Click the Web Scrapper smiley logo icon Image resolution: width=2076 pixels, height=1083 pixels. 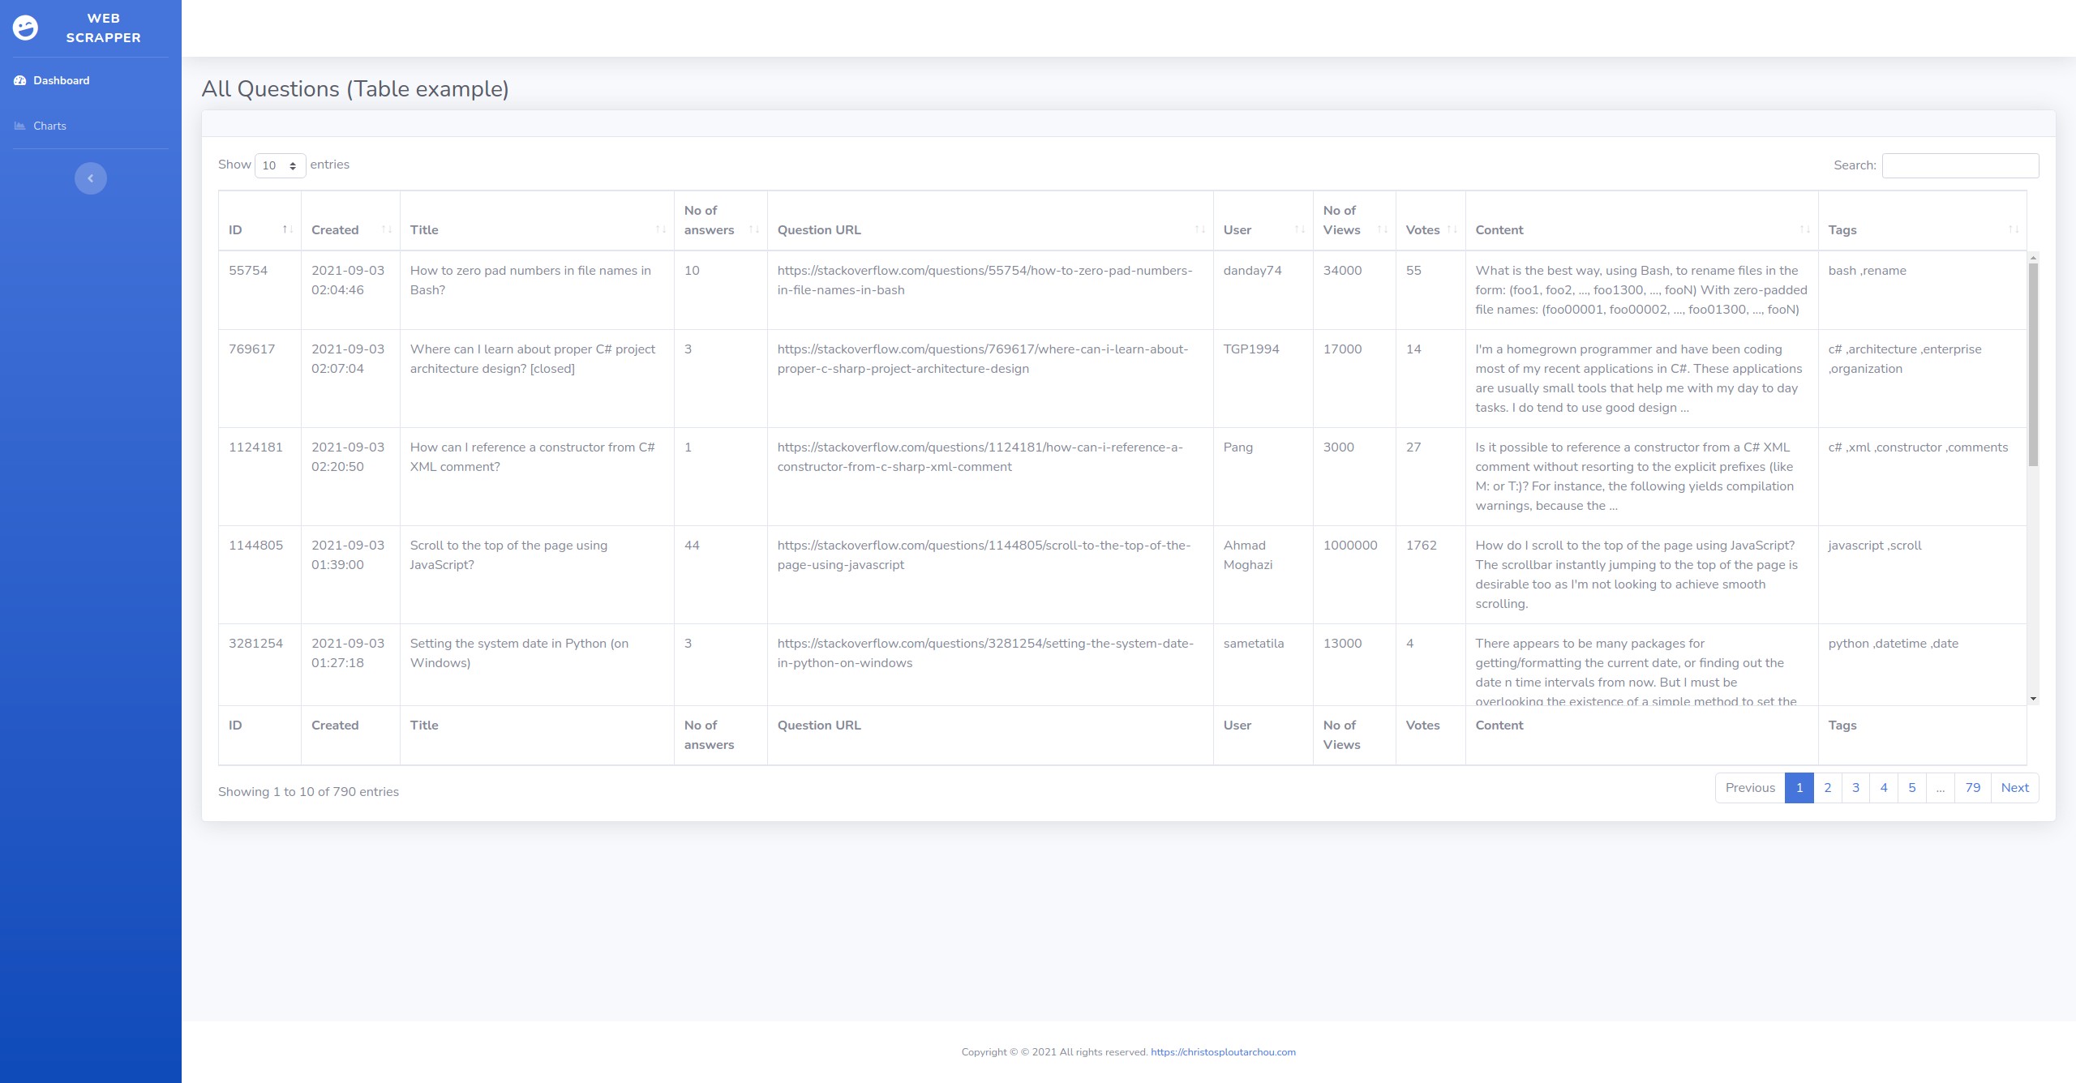(x=25, y=28)
